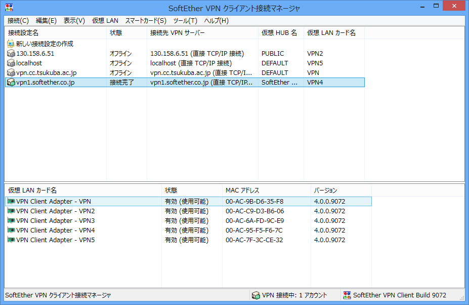Open the 表示(V) menu
The height and width of the screenshot is (305, 469).
coord(74,21)
